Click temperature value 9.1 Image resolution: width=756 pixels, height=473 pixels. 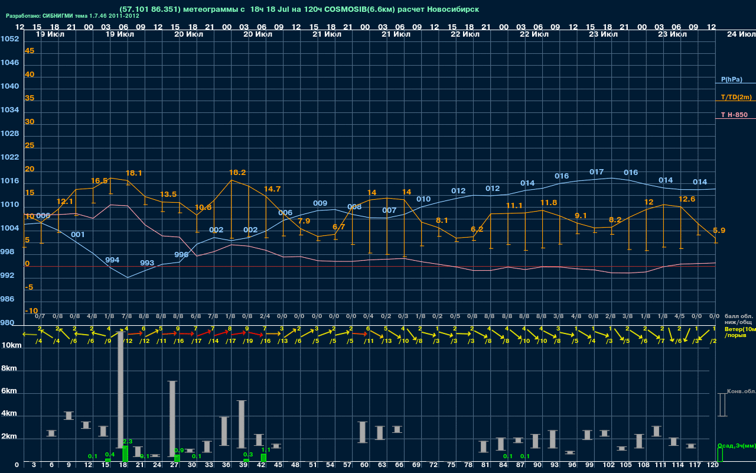[581, 216]
